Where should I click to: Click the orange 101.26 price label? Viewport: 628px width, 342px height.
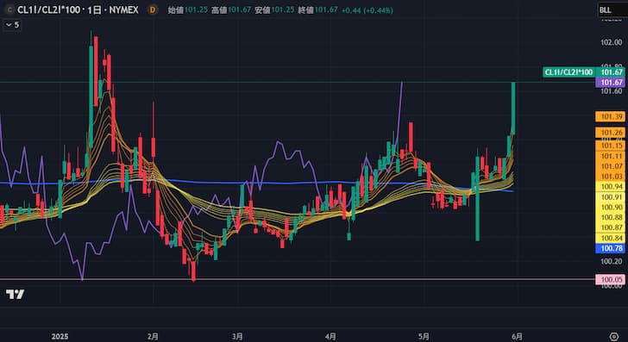coord(611,133)
